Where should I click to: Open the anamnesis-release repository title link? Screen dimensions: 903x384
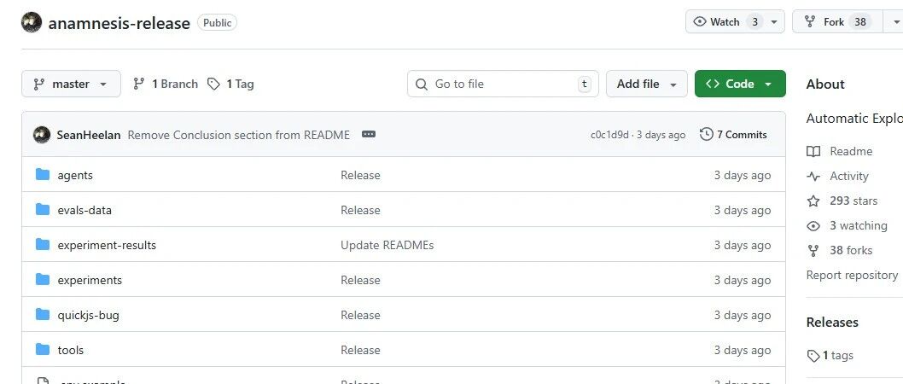[x=119, y=23]
